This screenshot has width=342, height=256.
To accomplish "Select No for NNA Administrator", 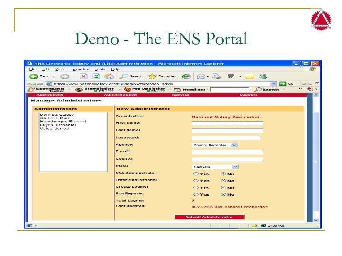I will click(223, 174).
